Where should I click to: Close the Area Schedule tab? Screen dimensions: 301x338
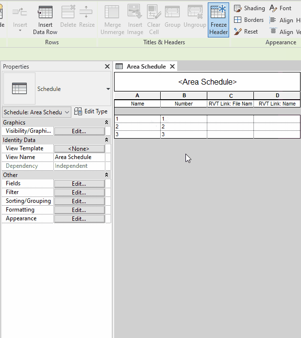click(172, 67)
